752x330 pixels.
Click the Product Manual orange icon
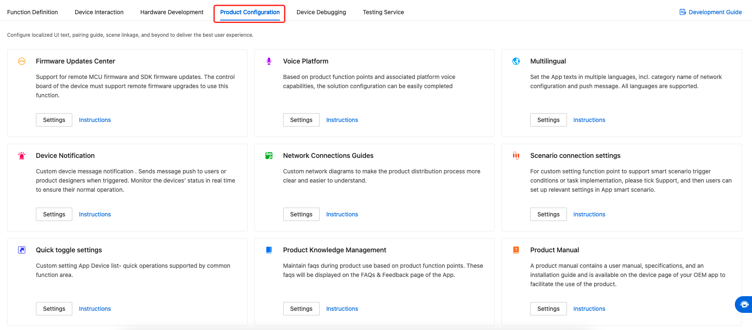516,250
